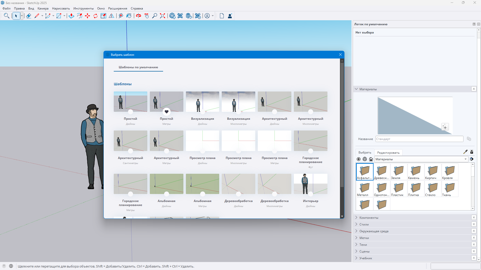481x270 pixels.
Task: Select the Move tool with red arrows
Action: [x=87, y=16]
